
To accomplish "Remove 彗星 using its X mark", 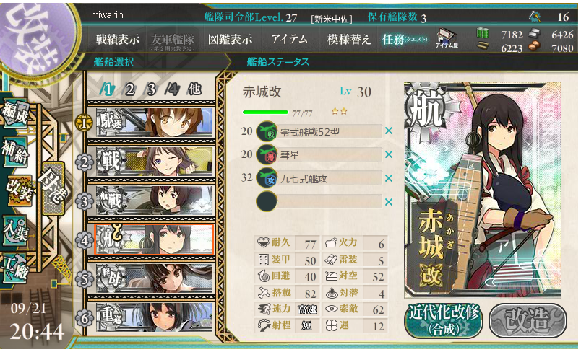I will 388,154.
